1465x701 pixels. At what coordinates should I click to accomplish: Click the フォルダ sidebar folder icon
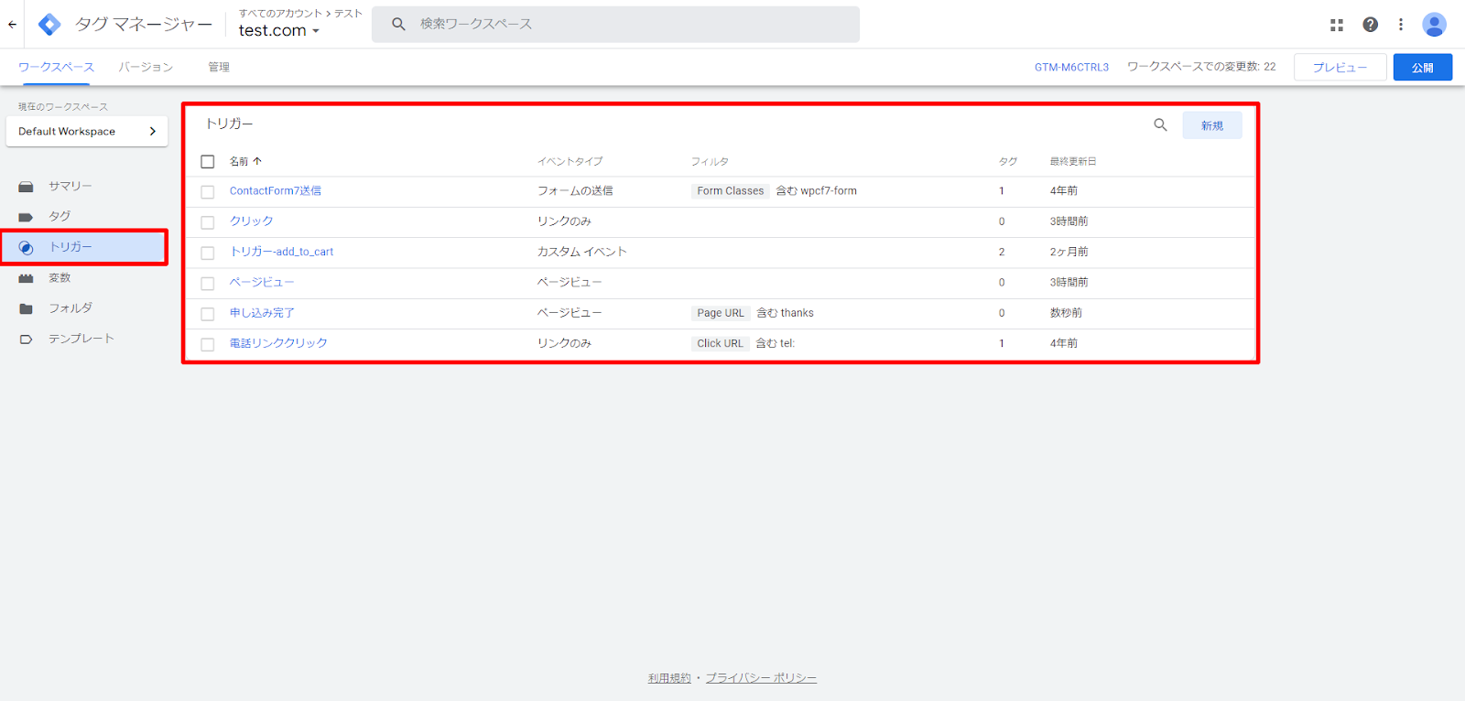(x=26, y=308)
